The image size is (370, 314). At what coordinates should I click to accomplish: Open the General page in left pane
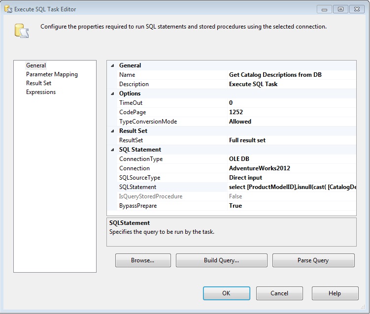pos(36,65)
